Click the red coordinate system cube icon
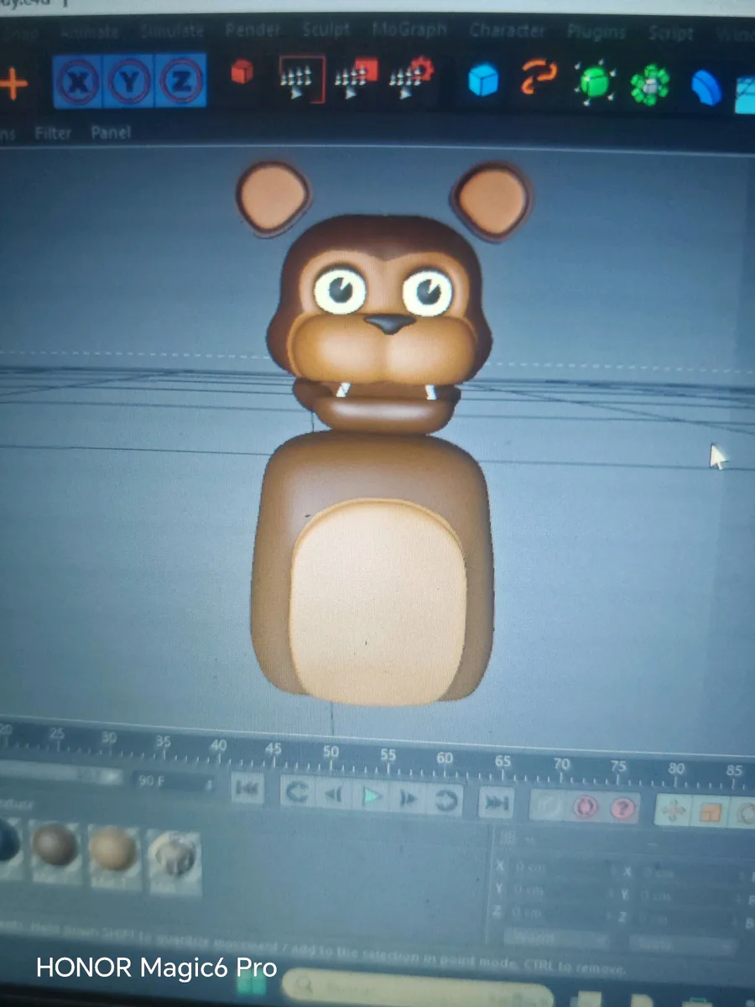The width and height of the screenshot is (755, 1007). click(242, 71)
